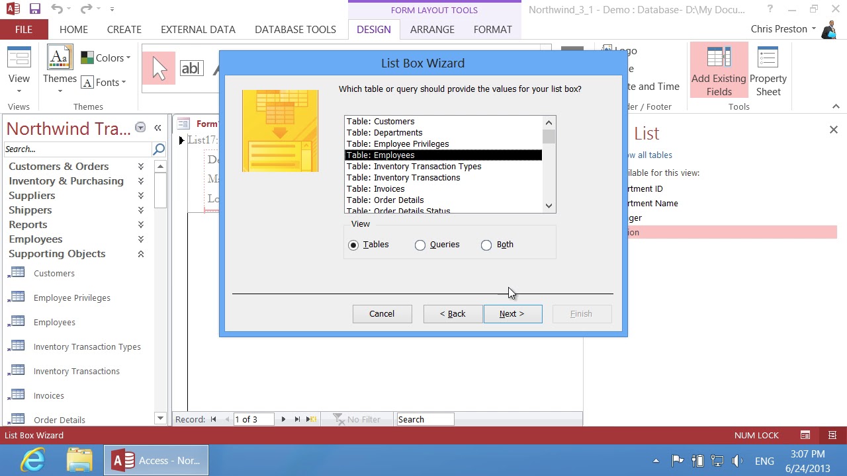Create new blank record in navigator
Image resolution: width=847 pixels, height=476 pixels.
pos(312,419)
